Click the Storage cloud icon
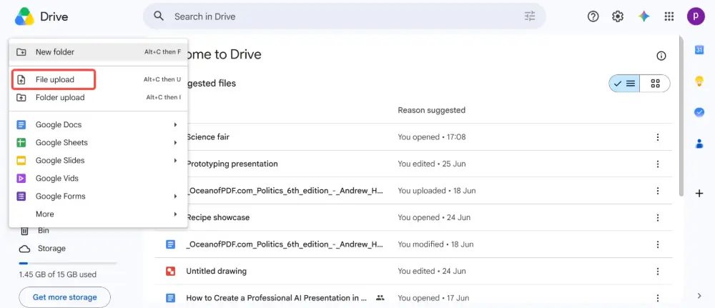 (x=24, y=249)
